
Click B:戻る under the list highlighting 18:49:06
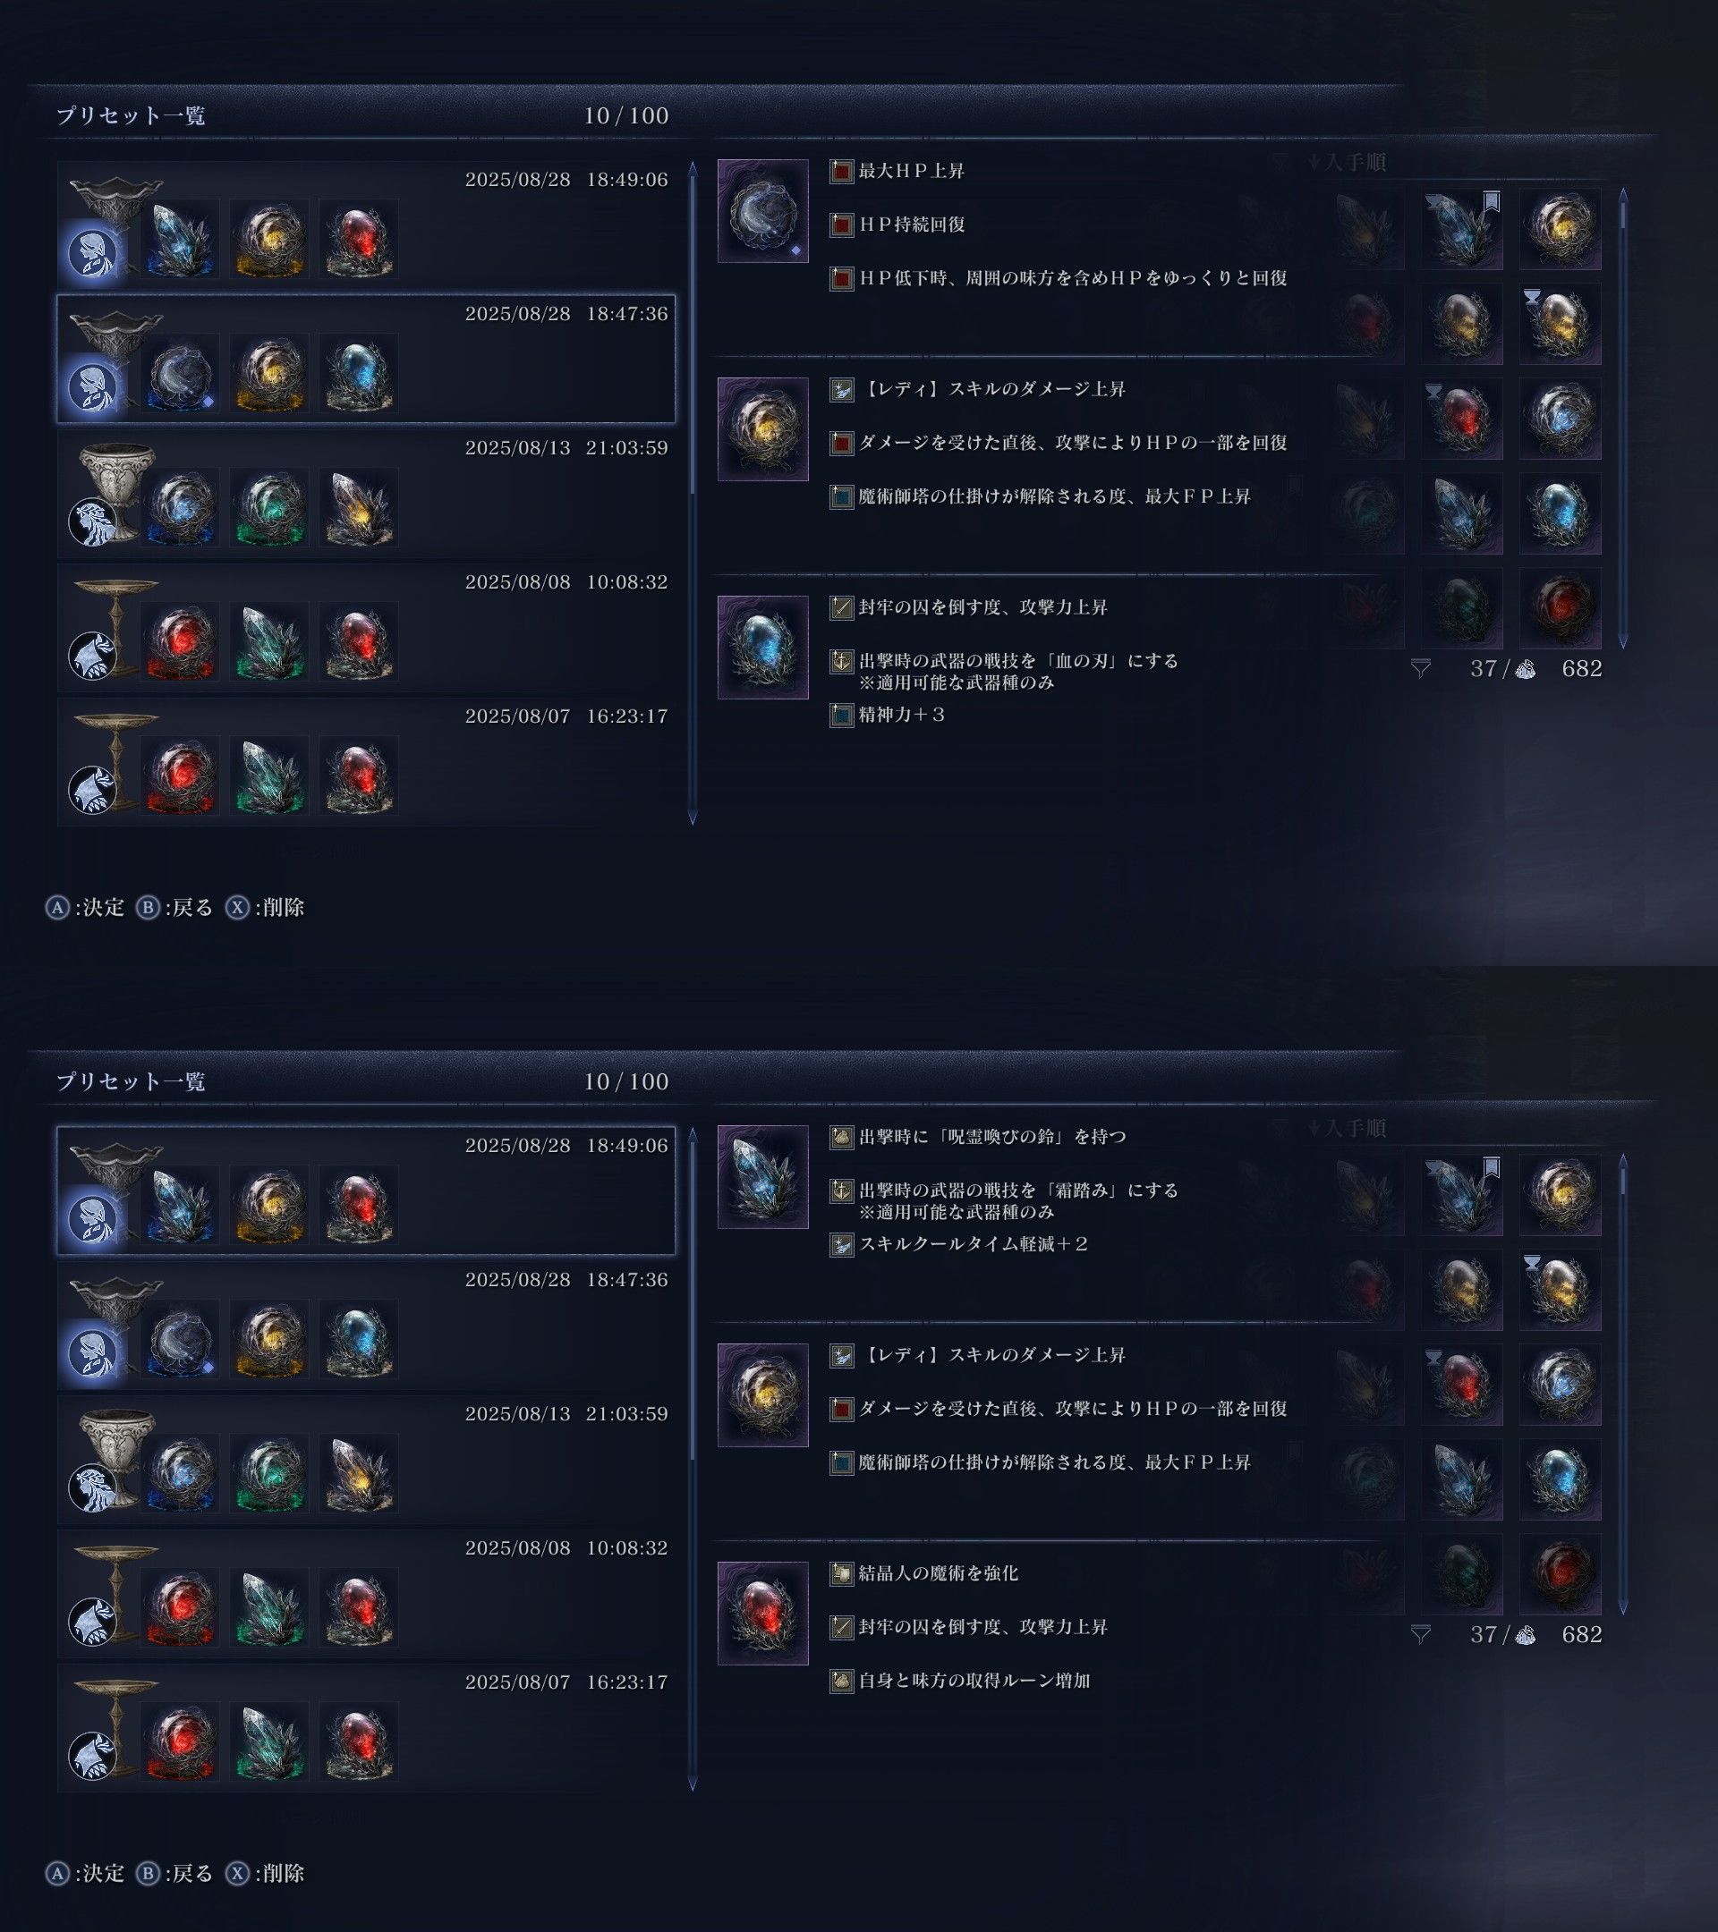coord(174,1873)
